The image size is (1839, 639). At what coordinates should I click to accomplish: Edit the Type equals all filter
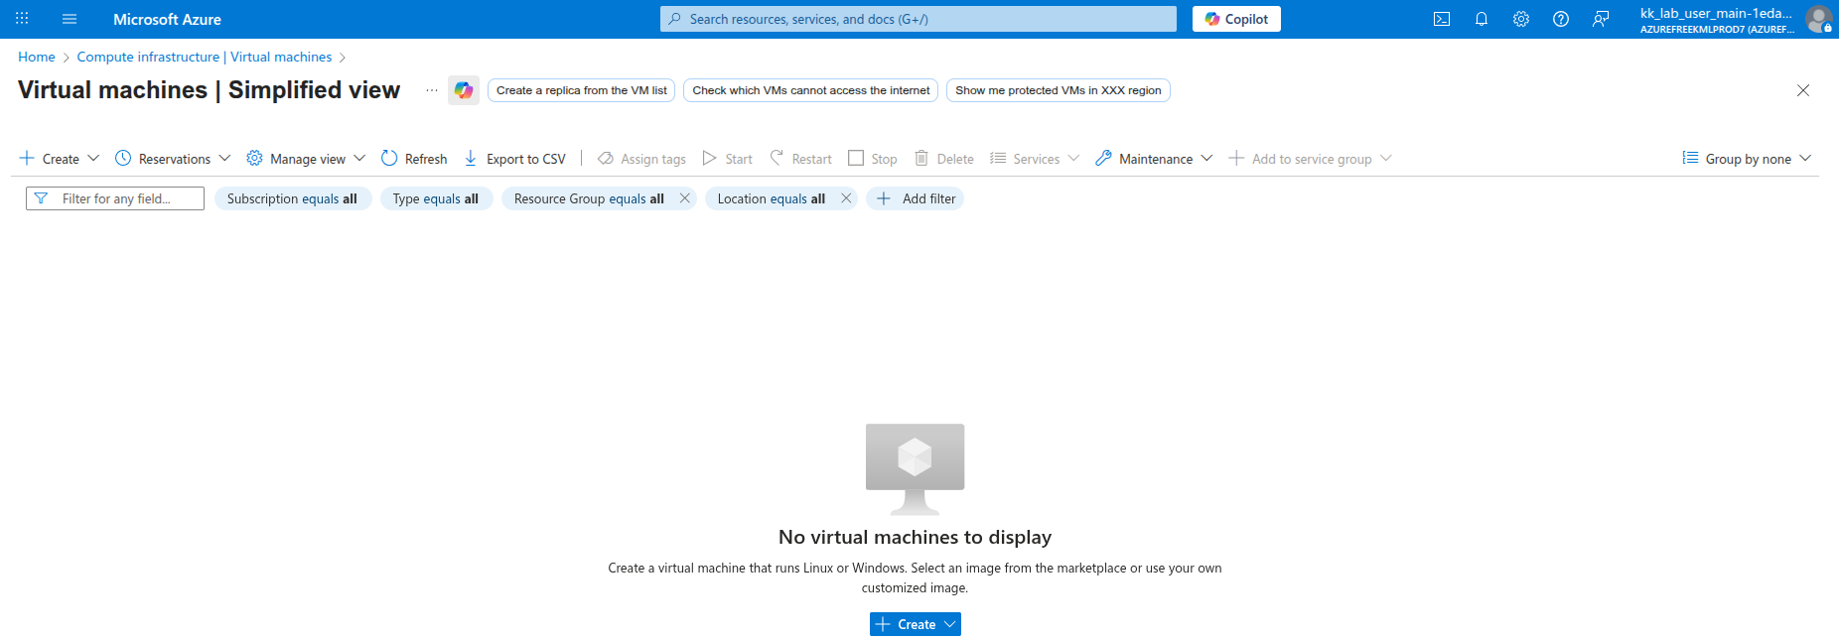436,198
